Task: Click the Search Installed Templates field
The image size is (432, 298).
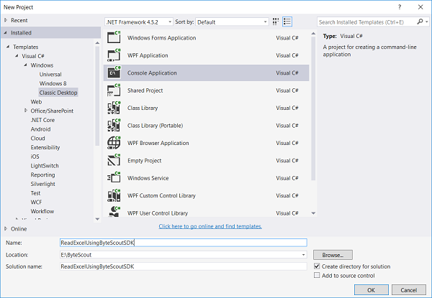Action: click(x=366, y=22)
